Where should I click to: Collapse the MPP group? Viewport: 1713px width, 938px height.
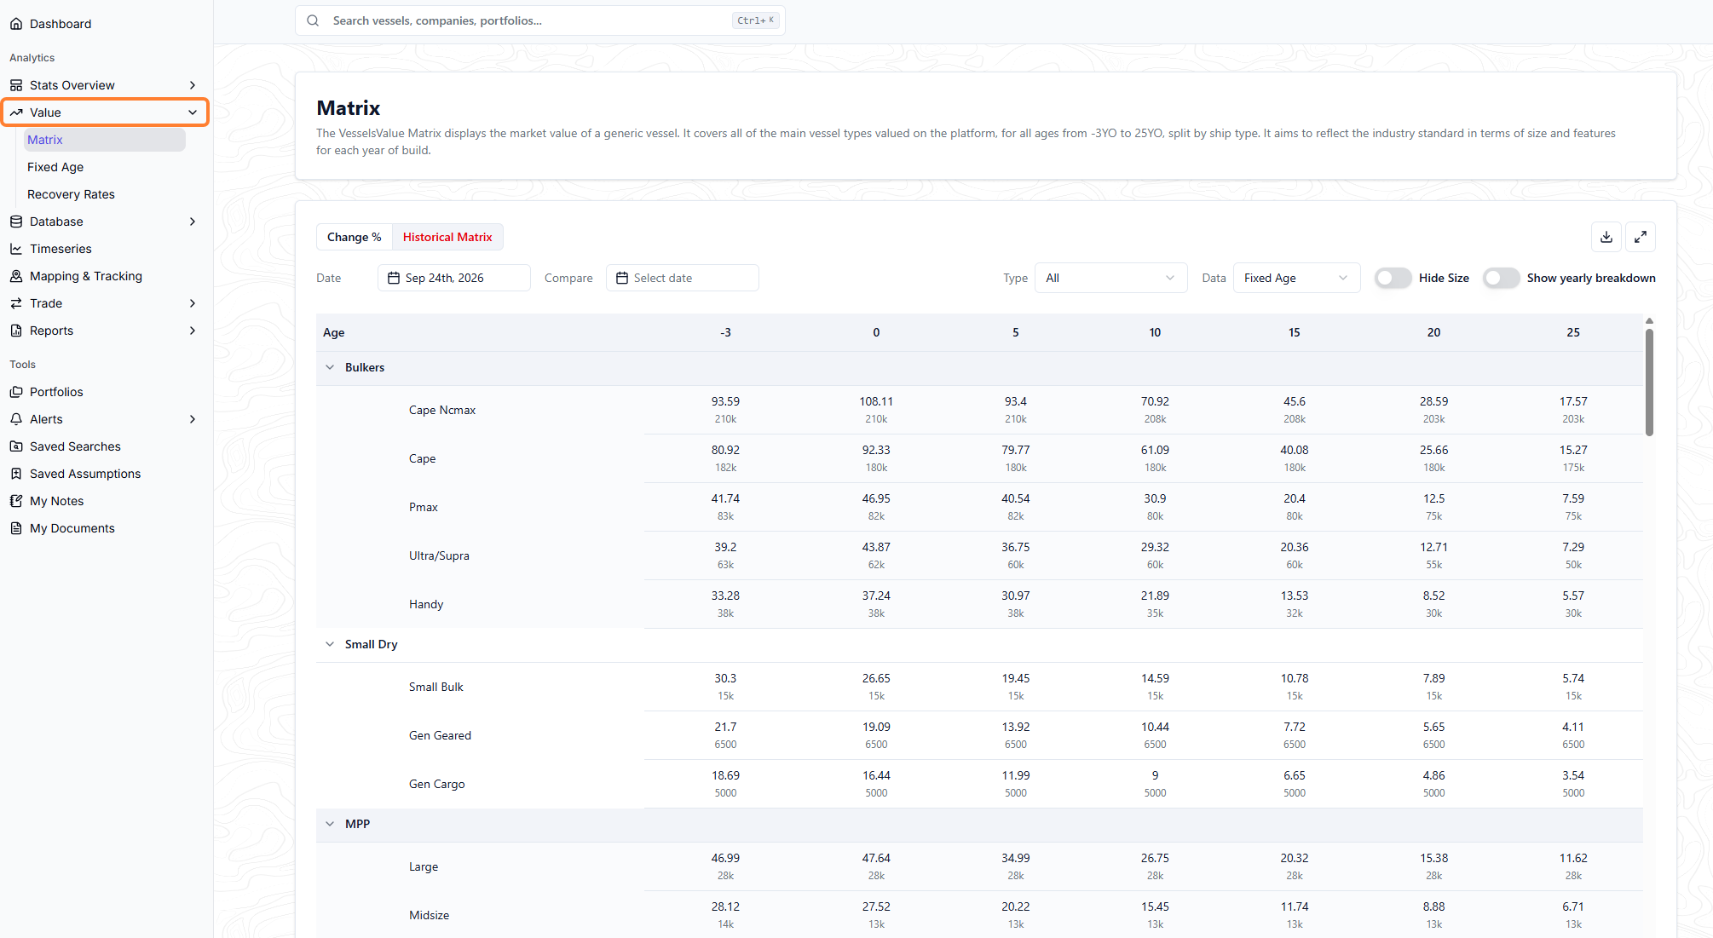click(x=330, y=824)
